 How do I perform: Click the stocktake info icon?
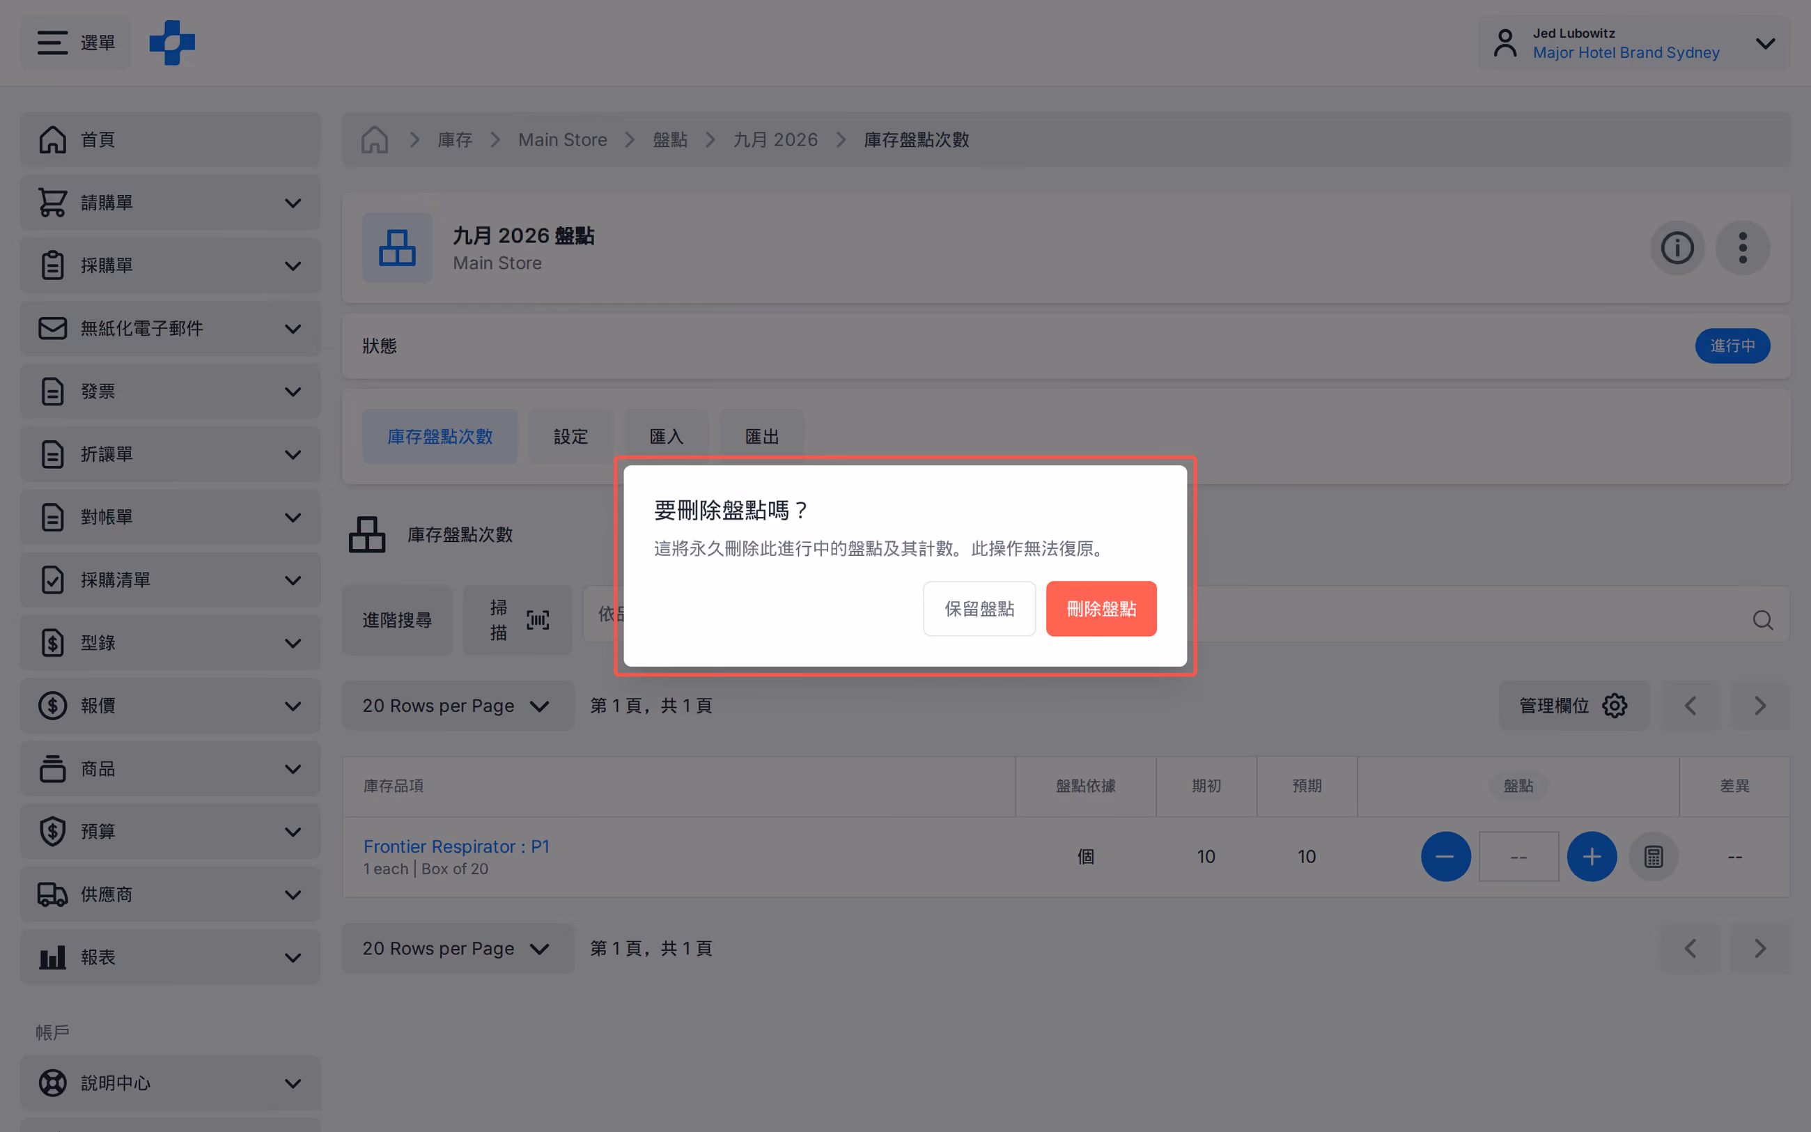coord(1677,248)
